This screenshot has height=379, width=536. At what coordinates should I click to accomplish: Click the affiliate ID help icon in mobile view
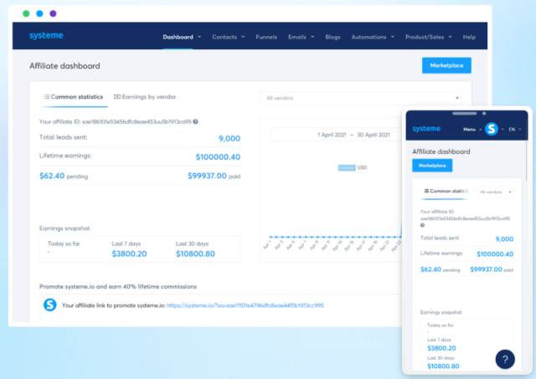click(x=422, y=225)
